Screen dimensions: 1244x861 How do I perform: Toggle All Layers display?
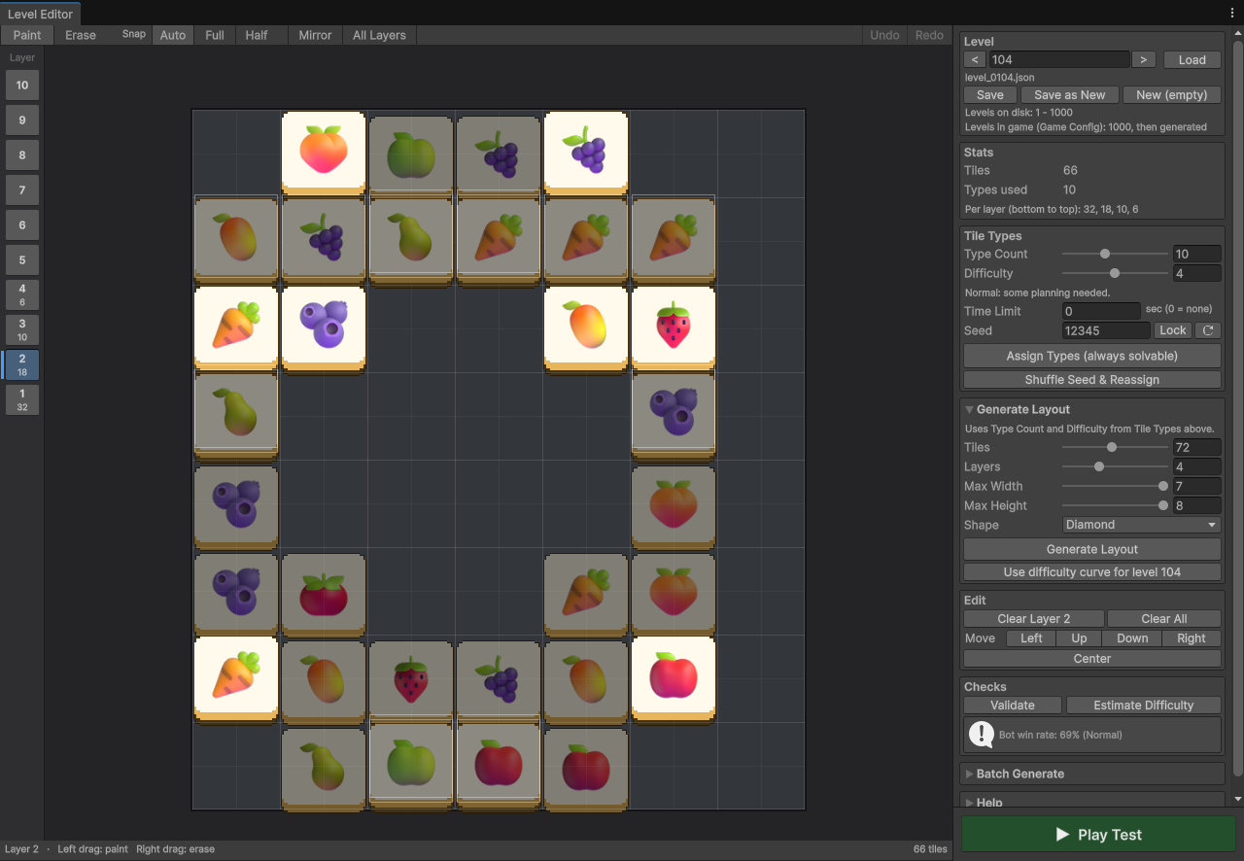click(x=379, y=35)
